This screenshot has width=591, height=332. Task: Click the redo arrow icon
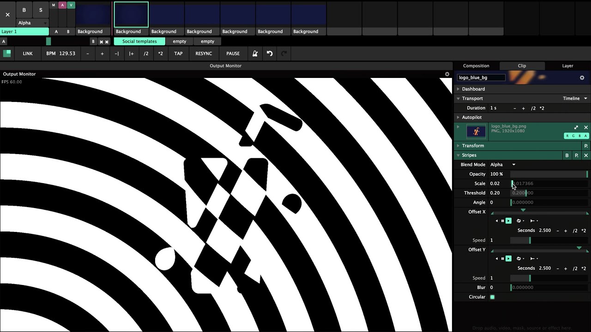coord(284,53)
